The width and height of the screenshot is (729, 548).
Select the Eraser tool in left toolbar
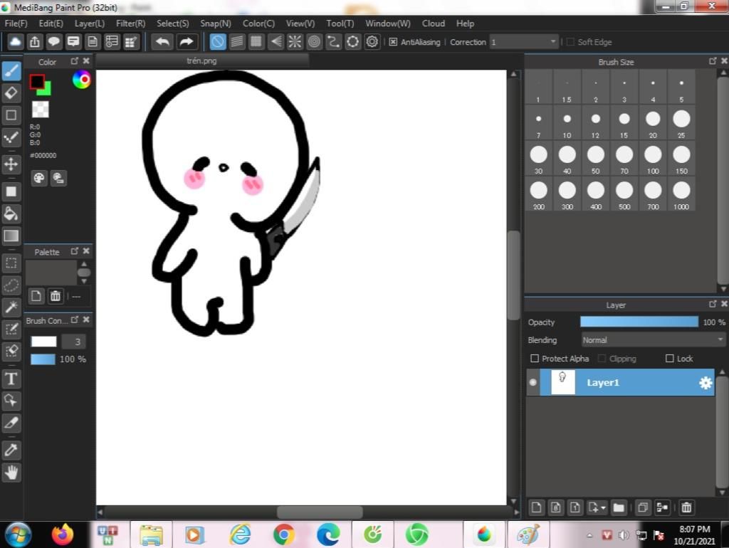pos(11,93)
